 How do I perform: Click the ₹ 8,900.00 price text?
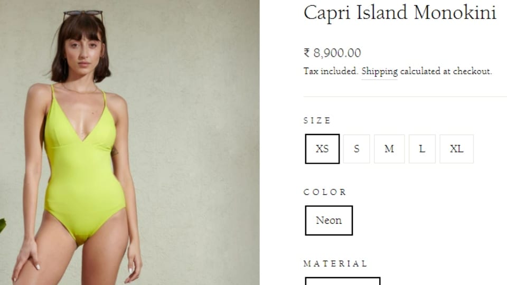coord(332,53)
